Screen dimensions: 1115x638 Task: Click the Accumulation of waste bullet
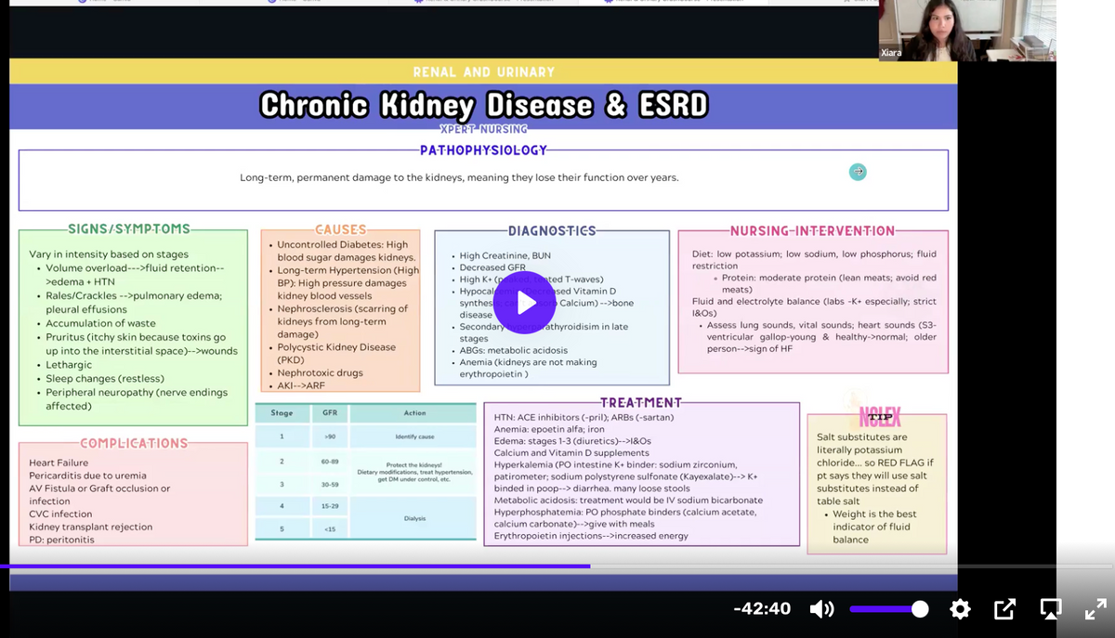pos(100,323)
